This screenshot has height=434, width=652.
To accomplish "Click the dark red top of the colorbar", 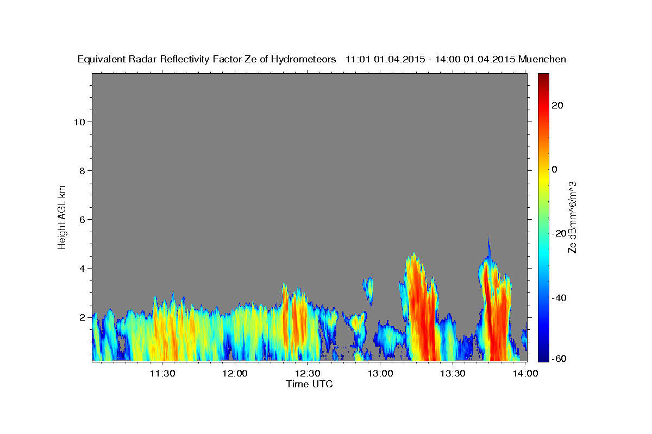I will tap(543, 78).
